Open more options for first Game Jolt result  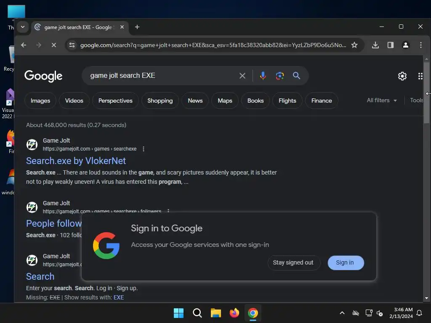143,149
